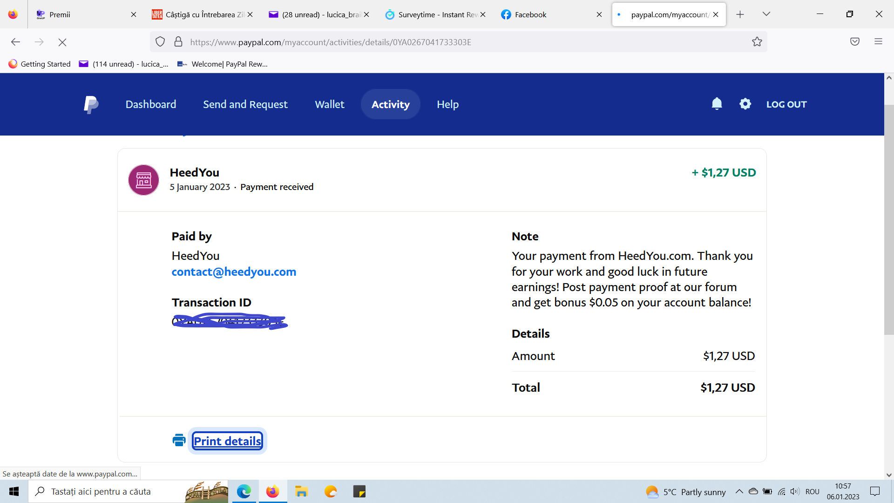Open Wi-Fi network icon in tray
This screenshot has height=503, width=894.
(x=782, y=491)
